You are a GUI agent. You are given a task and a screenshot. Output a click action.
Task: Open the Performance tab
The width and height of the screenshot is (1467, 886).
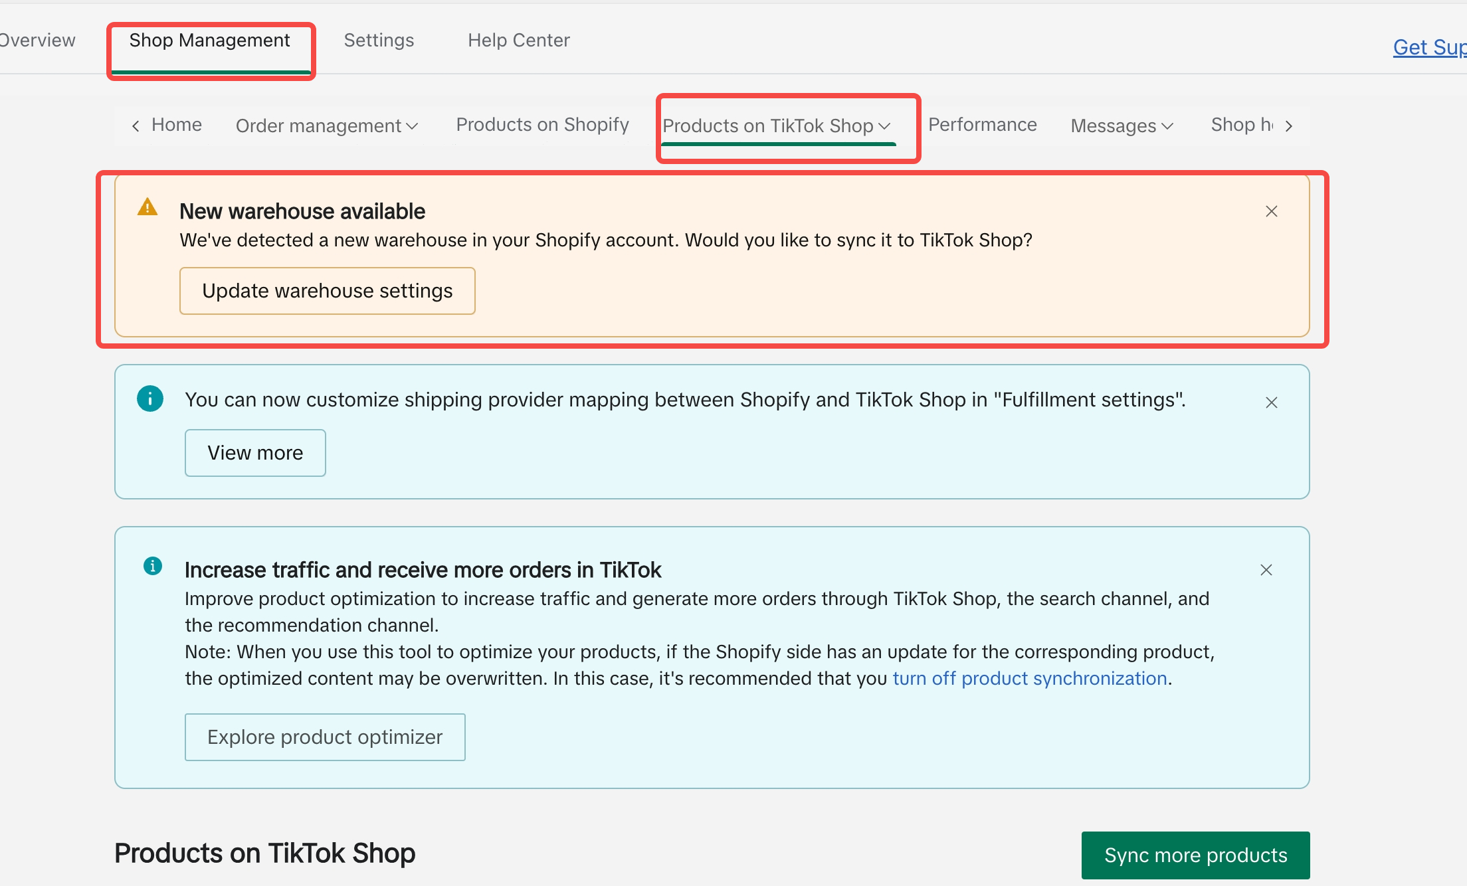tap(982, 125)
